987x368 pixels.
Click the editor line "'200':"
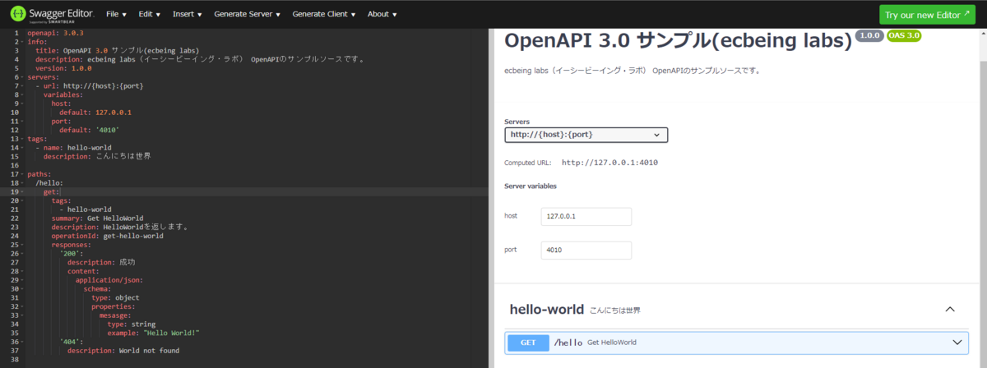[x=72, y=254]
